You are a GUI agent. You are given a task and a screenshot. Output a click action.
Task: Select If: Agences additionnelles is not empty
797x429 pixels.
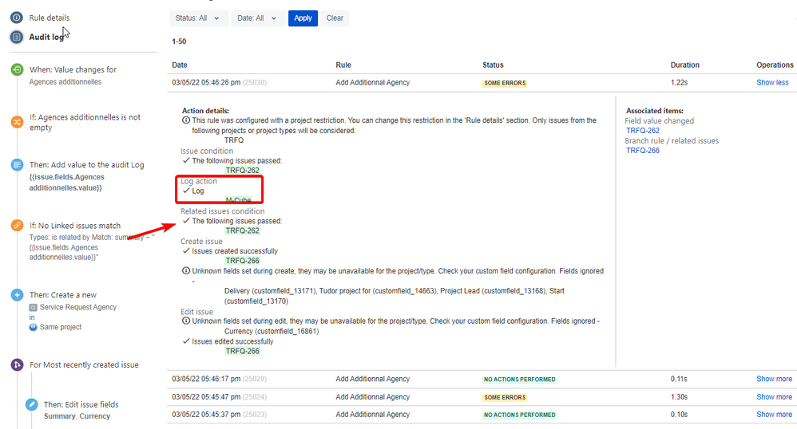85,122
